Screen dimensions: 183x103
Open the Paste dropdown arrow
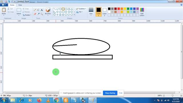[x=4, y=15]
